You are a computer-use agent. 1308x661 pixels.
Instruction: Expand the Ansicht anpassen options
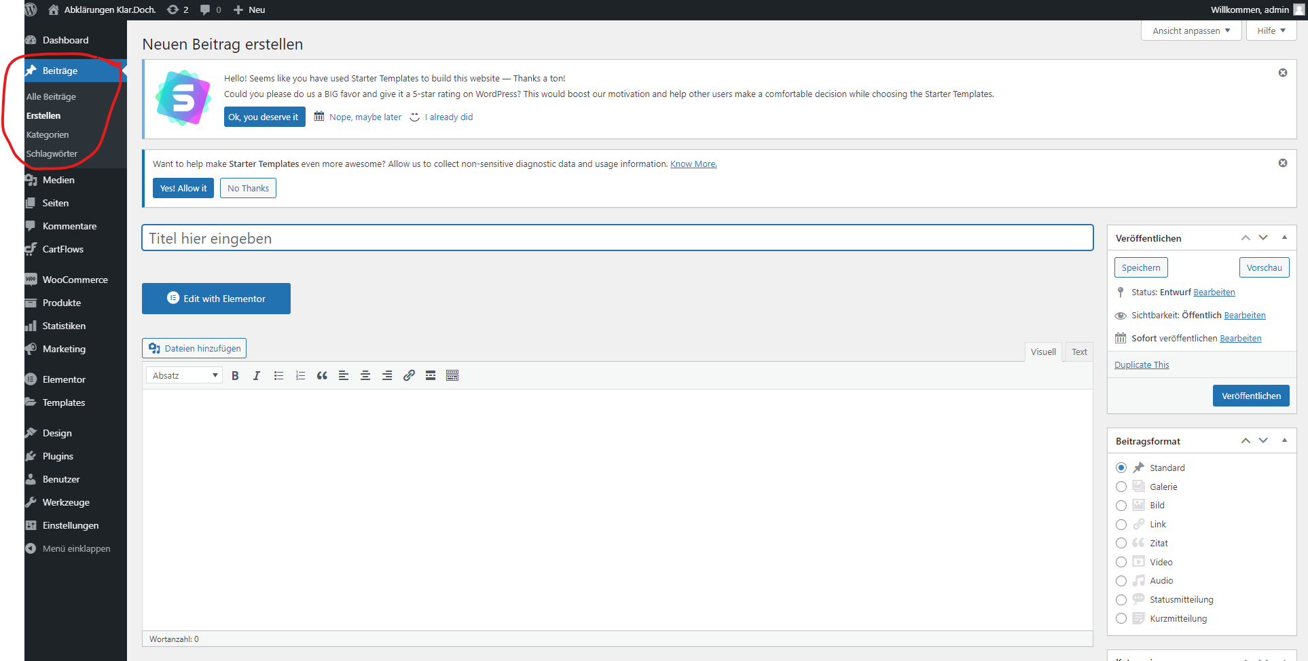click(1191, 31)
